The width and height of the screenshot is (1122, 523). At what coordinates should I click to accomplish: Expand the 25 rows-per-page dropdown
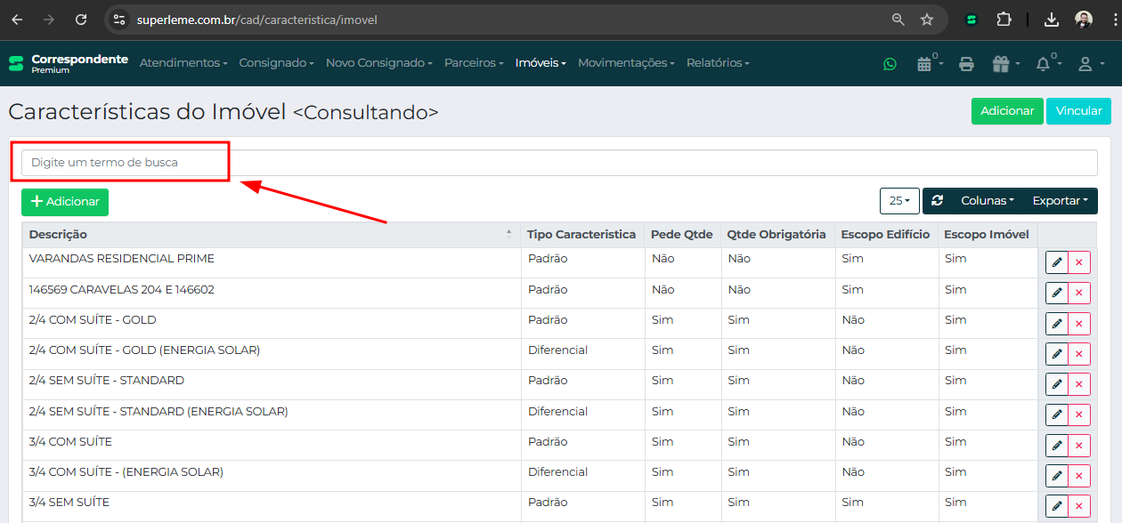click(899, 201)
